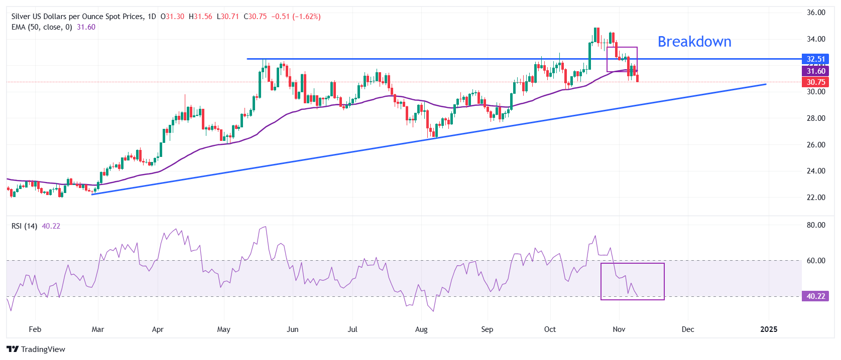841x360 pixels.
Task: Select the EMA (50, close, 0) indicator label
Action: pos(42,27)
